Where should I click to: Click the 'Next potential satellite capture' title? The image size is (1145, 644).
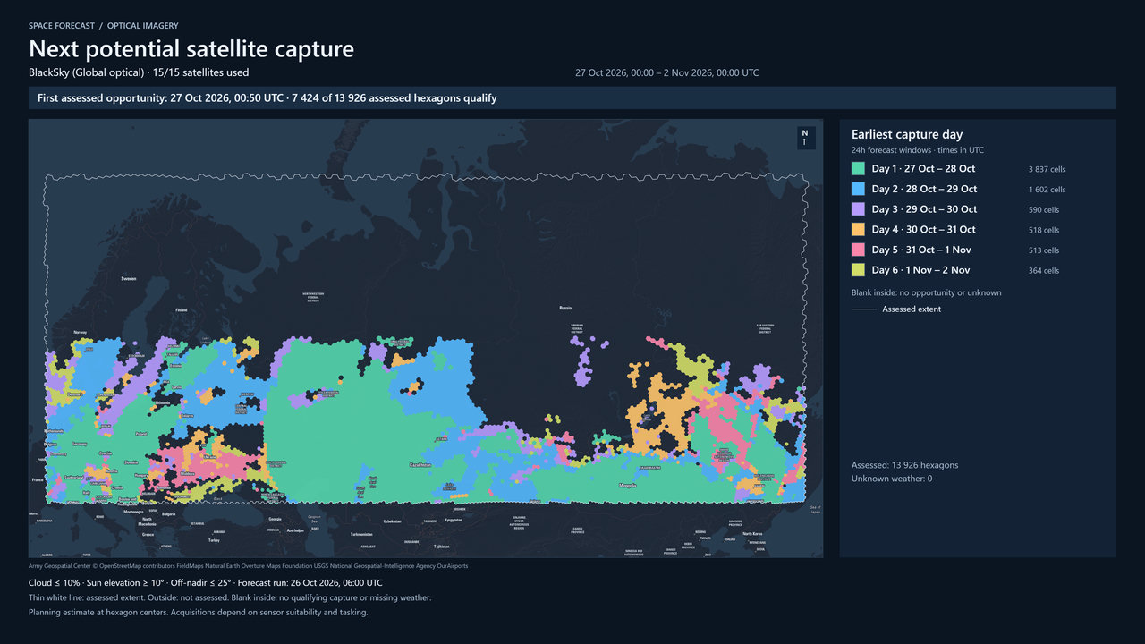191,48
